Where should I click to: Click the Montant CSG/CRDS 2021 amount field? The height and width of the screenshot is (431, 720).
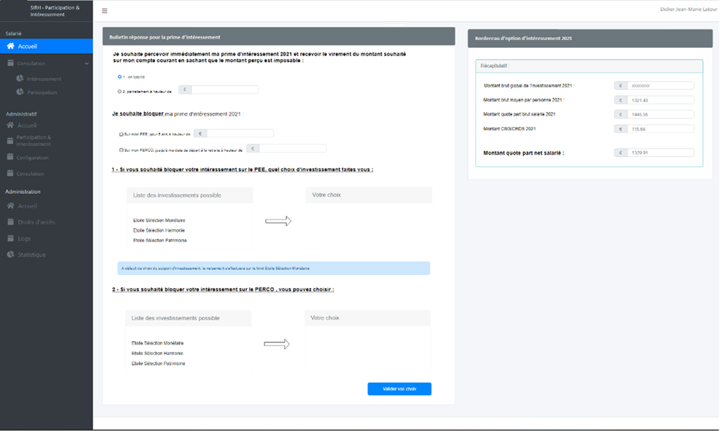pyautogui.click(x=660, y=129)
